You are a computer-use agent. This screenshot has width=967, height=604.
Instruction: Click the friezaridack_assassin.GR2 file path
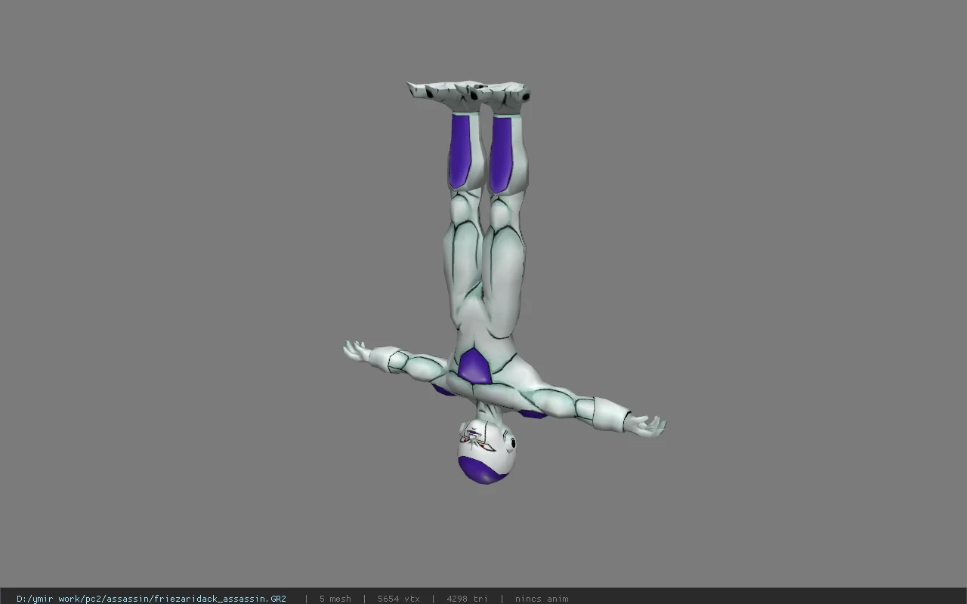(x=151, y=599)
